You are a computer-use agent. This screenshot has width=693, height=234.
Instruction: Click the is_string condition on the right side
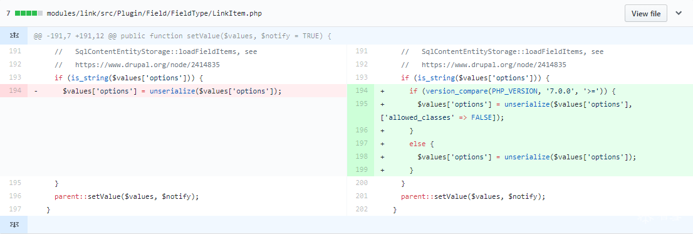(475, 78)
